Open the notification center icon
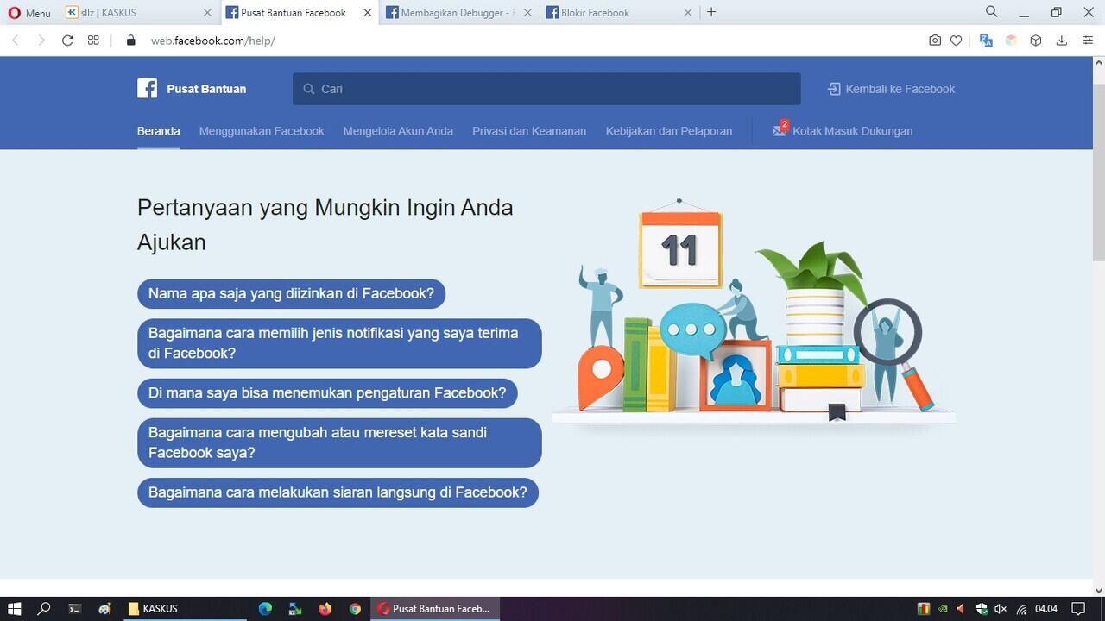This screenshot has height=621, width=1105. tap(1077, 609)
